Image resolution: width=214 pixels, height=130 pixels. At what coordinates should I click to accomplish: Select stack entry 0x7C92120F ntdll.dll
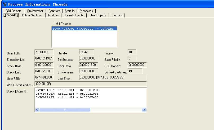[67, 90]
